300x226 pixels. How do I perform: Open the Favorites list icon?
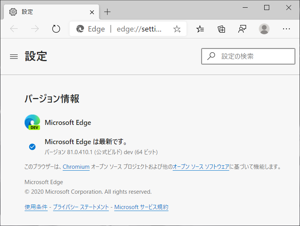(x=200, y=29)
